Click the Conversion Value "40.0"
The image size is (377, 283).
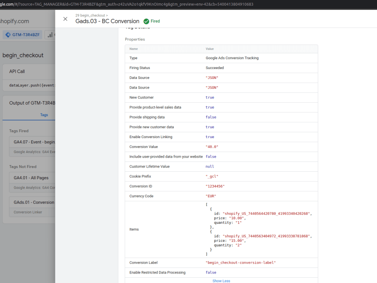coord(212,147)
